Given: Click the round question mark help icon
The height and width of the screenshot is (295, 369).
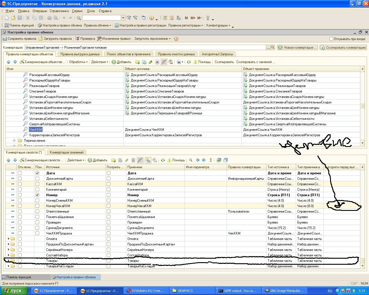Looking at the screenshot, I should click(x=176, y=39).
